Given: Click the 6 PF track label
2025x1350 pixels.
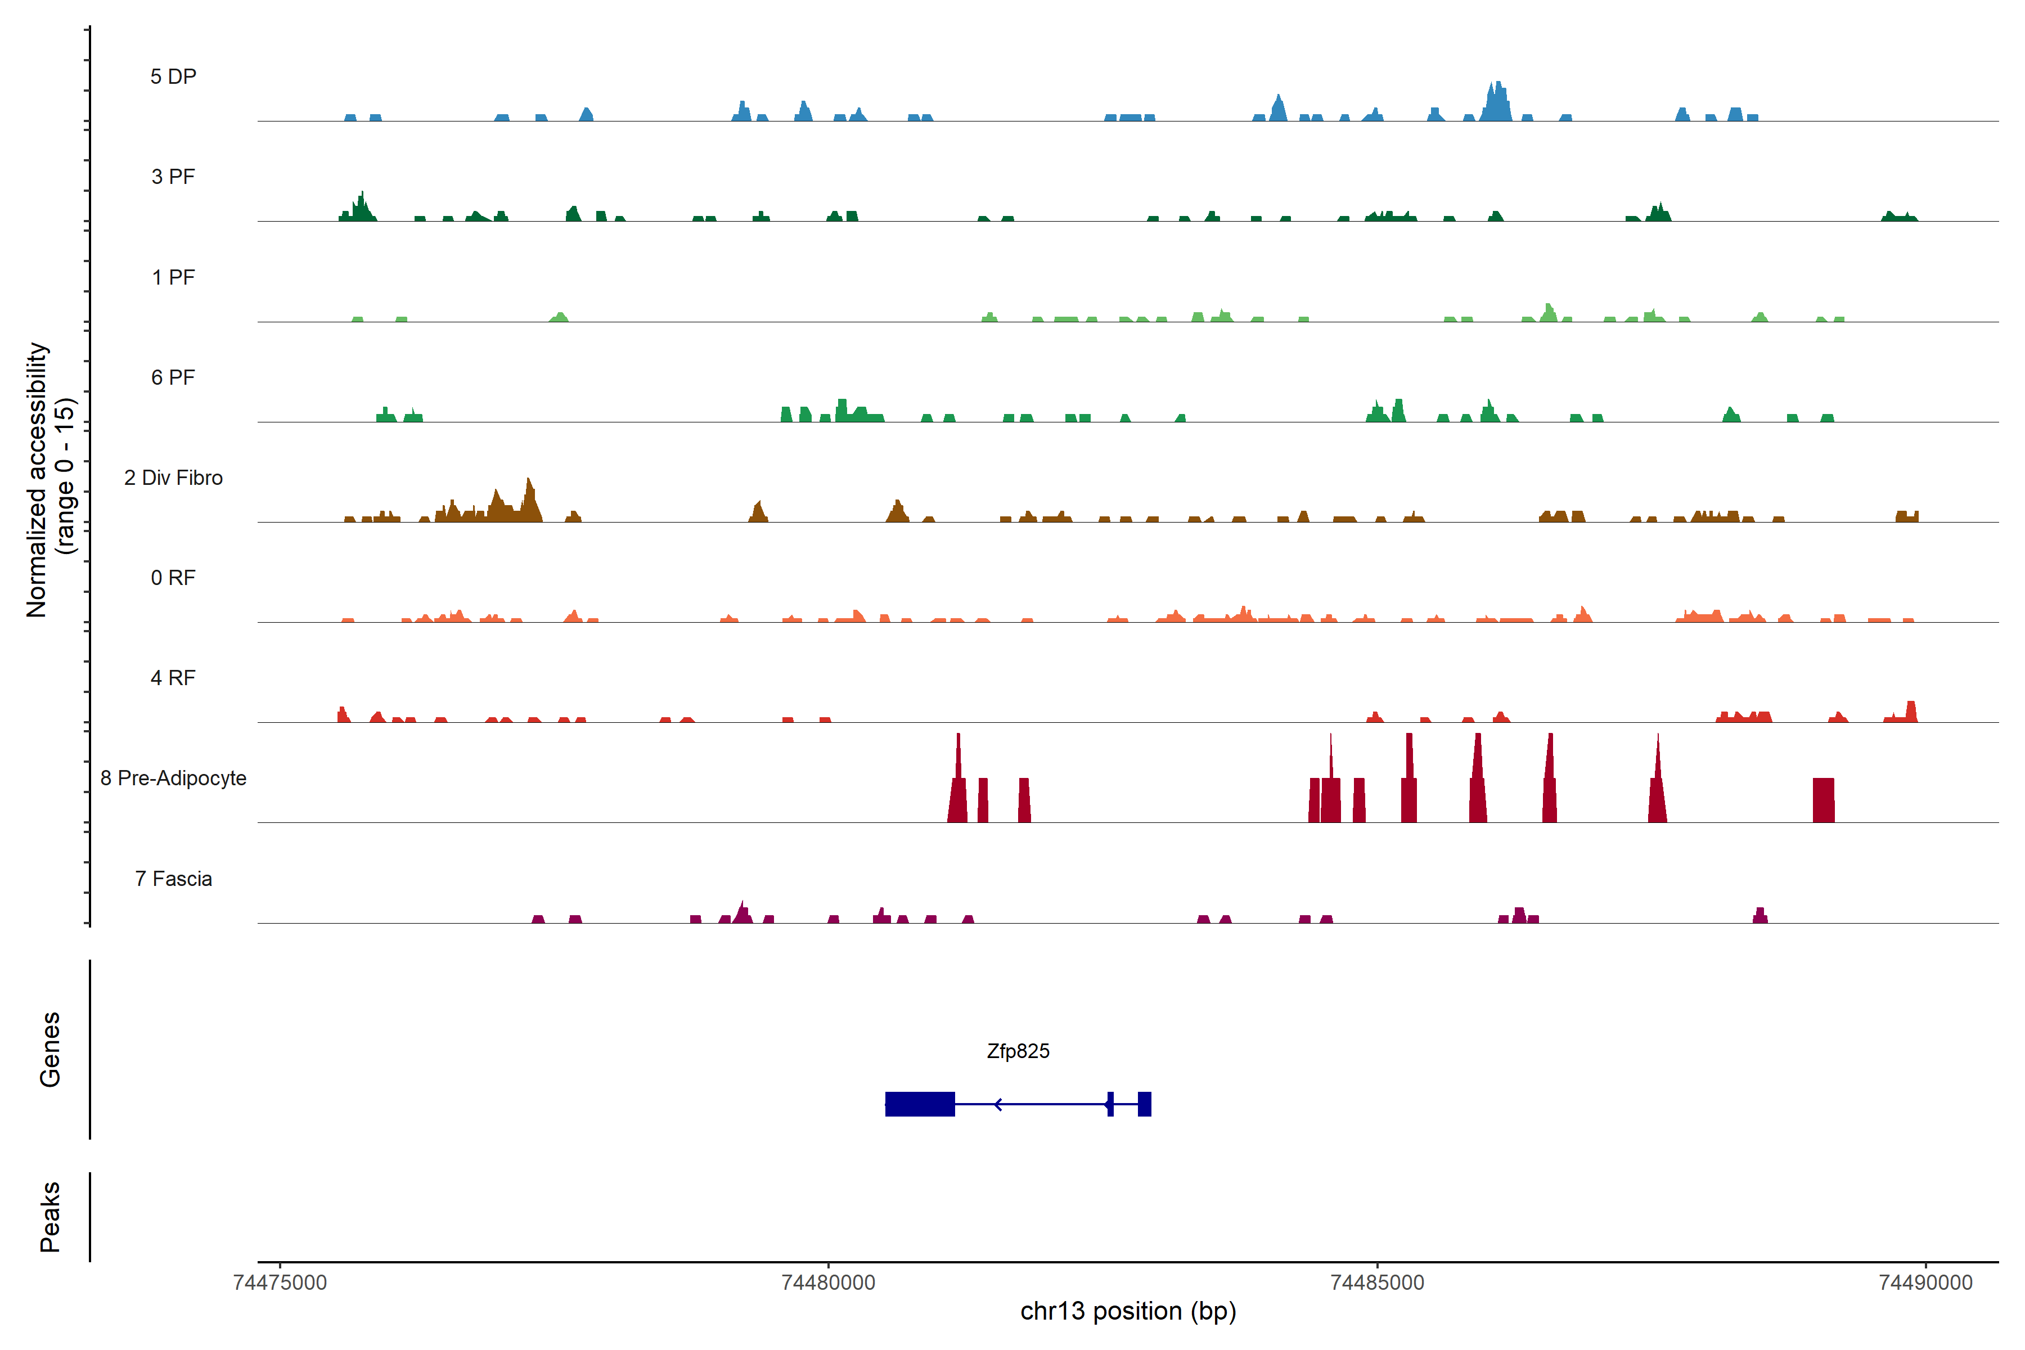Looking at the screenshot, I should coord(173,377).
